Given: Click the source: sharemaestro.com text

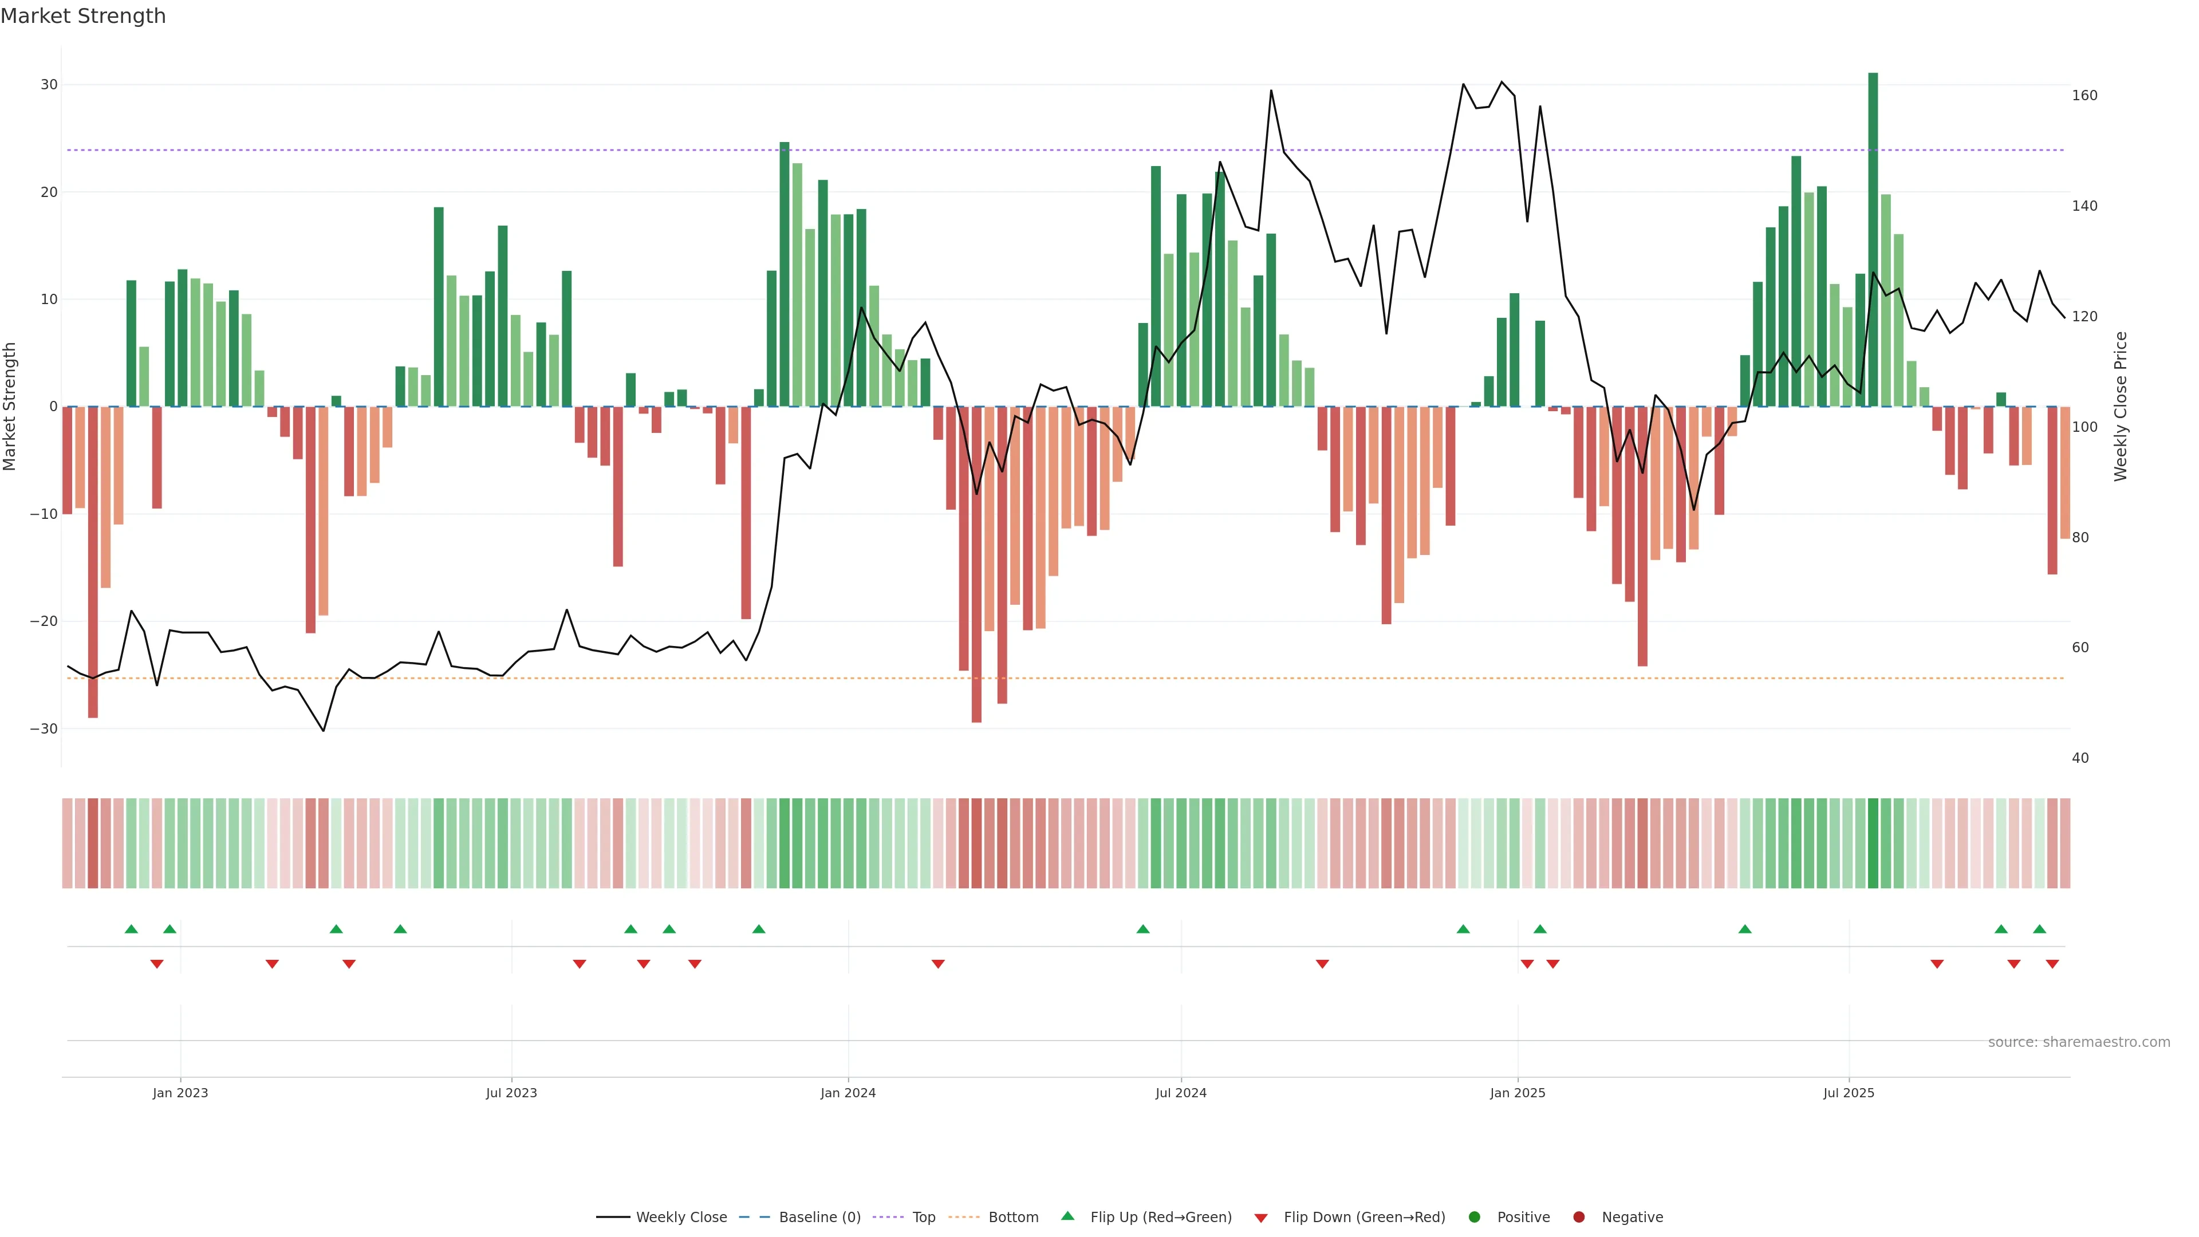Looking at the screenshot, I should pyautogui.click(x=2079, y=1042).
